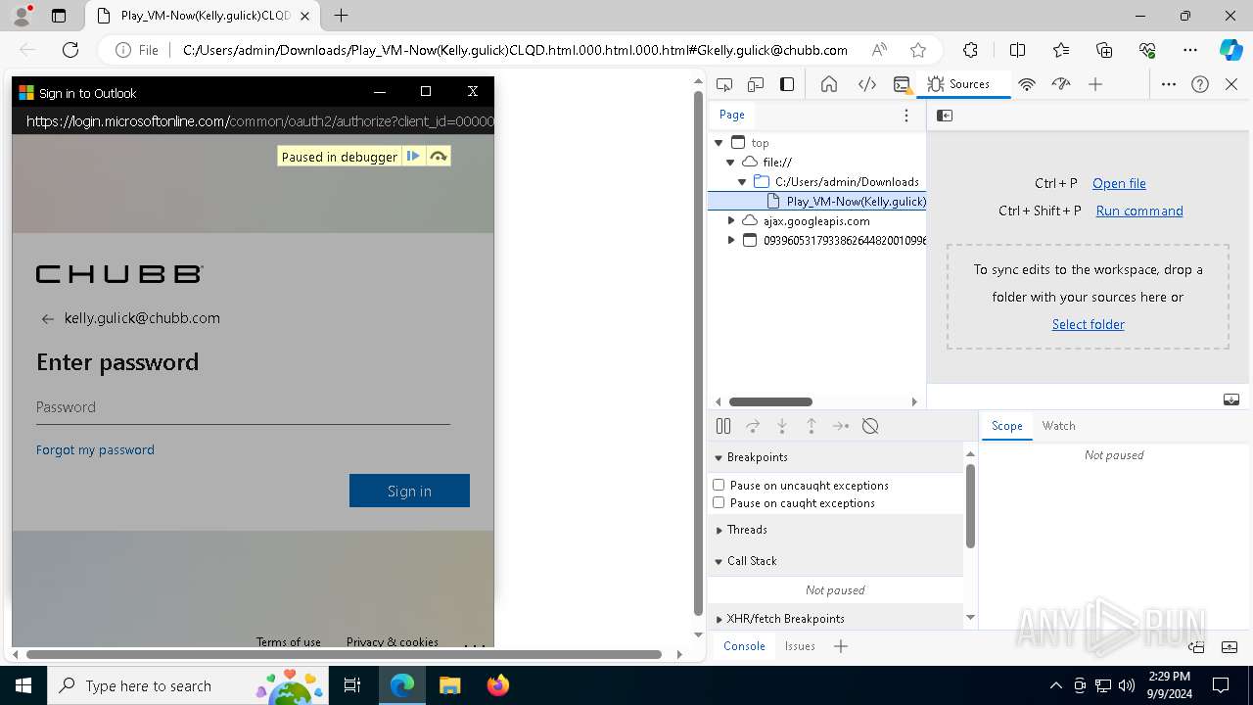This screenshot has width=1253, height=705.
Task: Click the Read aloud icon
Action: [x=879, y=50]
